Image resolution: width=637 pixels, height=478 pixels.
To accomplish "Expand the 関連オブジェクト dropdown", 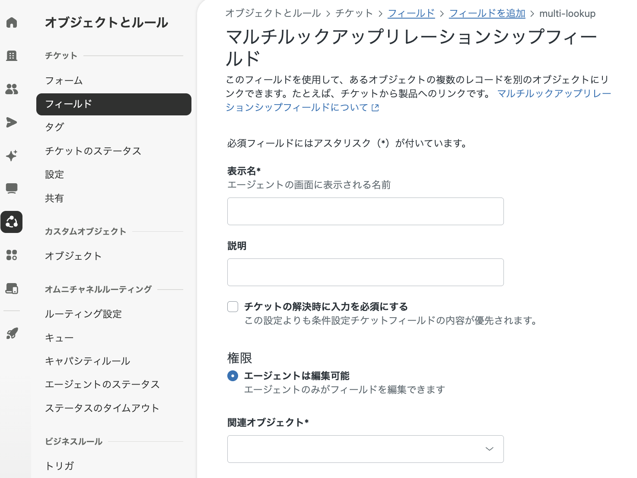I will point(366,449).
